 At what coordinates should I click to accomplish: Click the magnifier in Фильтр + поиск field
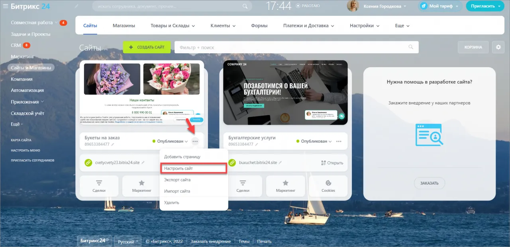pyautogui.click(x=411, y=47)
